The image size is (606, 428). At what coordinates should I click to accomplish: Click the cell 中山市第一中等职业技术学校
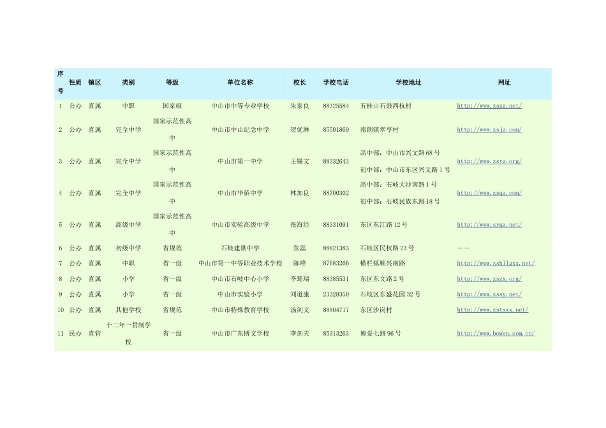pyautogui.click(x=240, y=263)
